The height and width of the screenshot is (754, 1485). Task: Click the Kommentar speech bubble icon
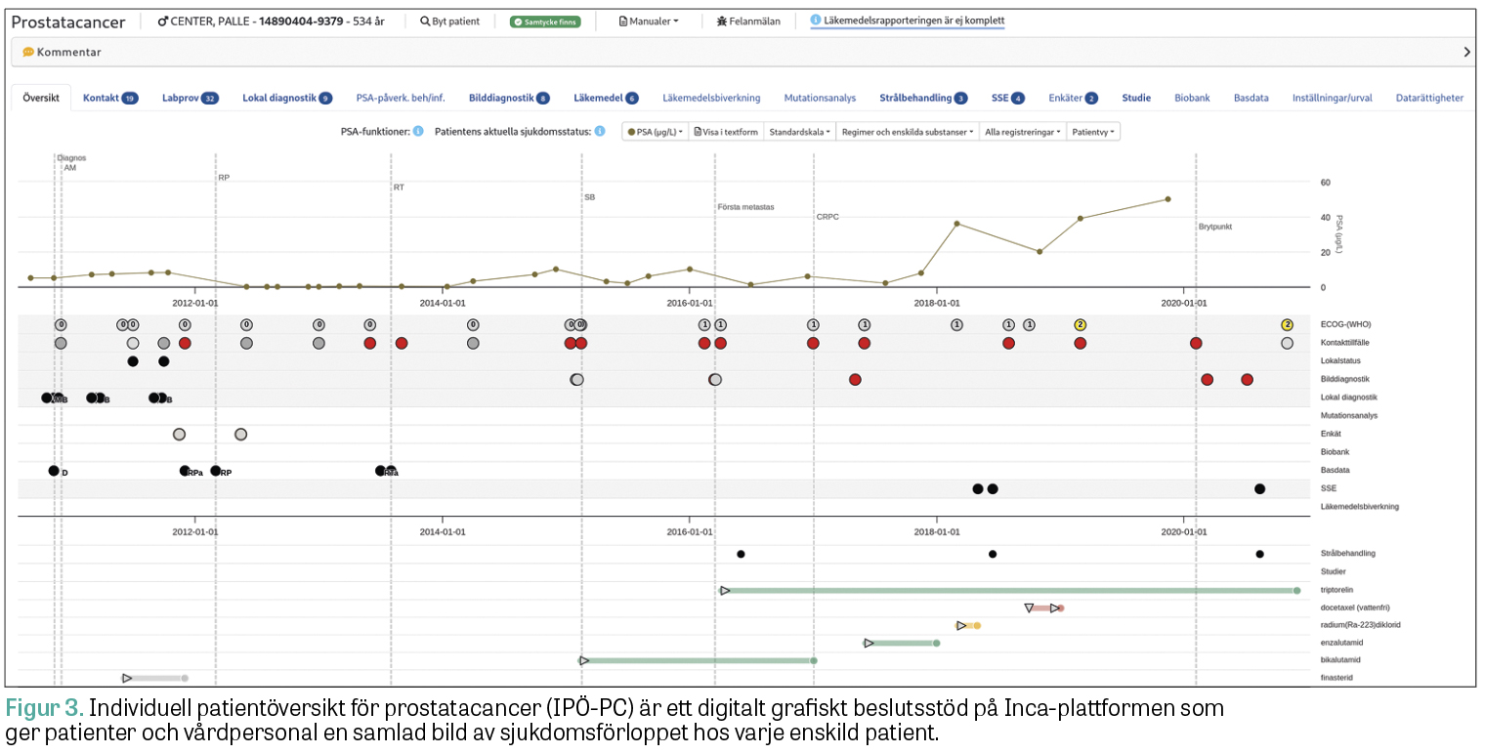tap(28, 52)
